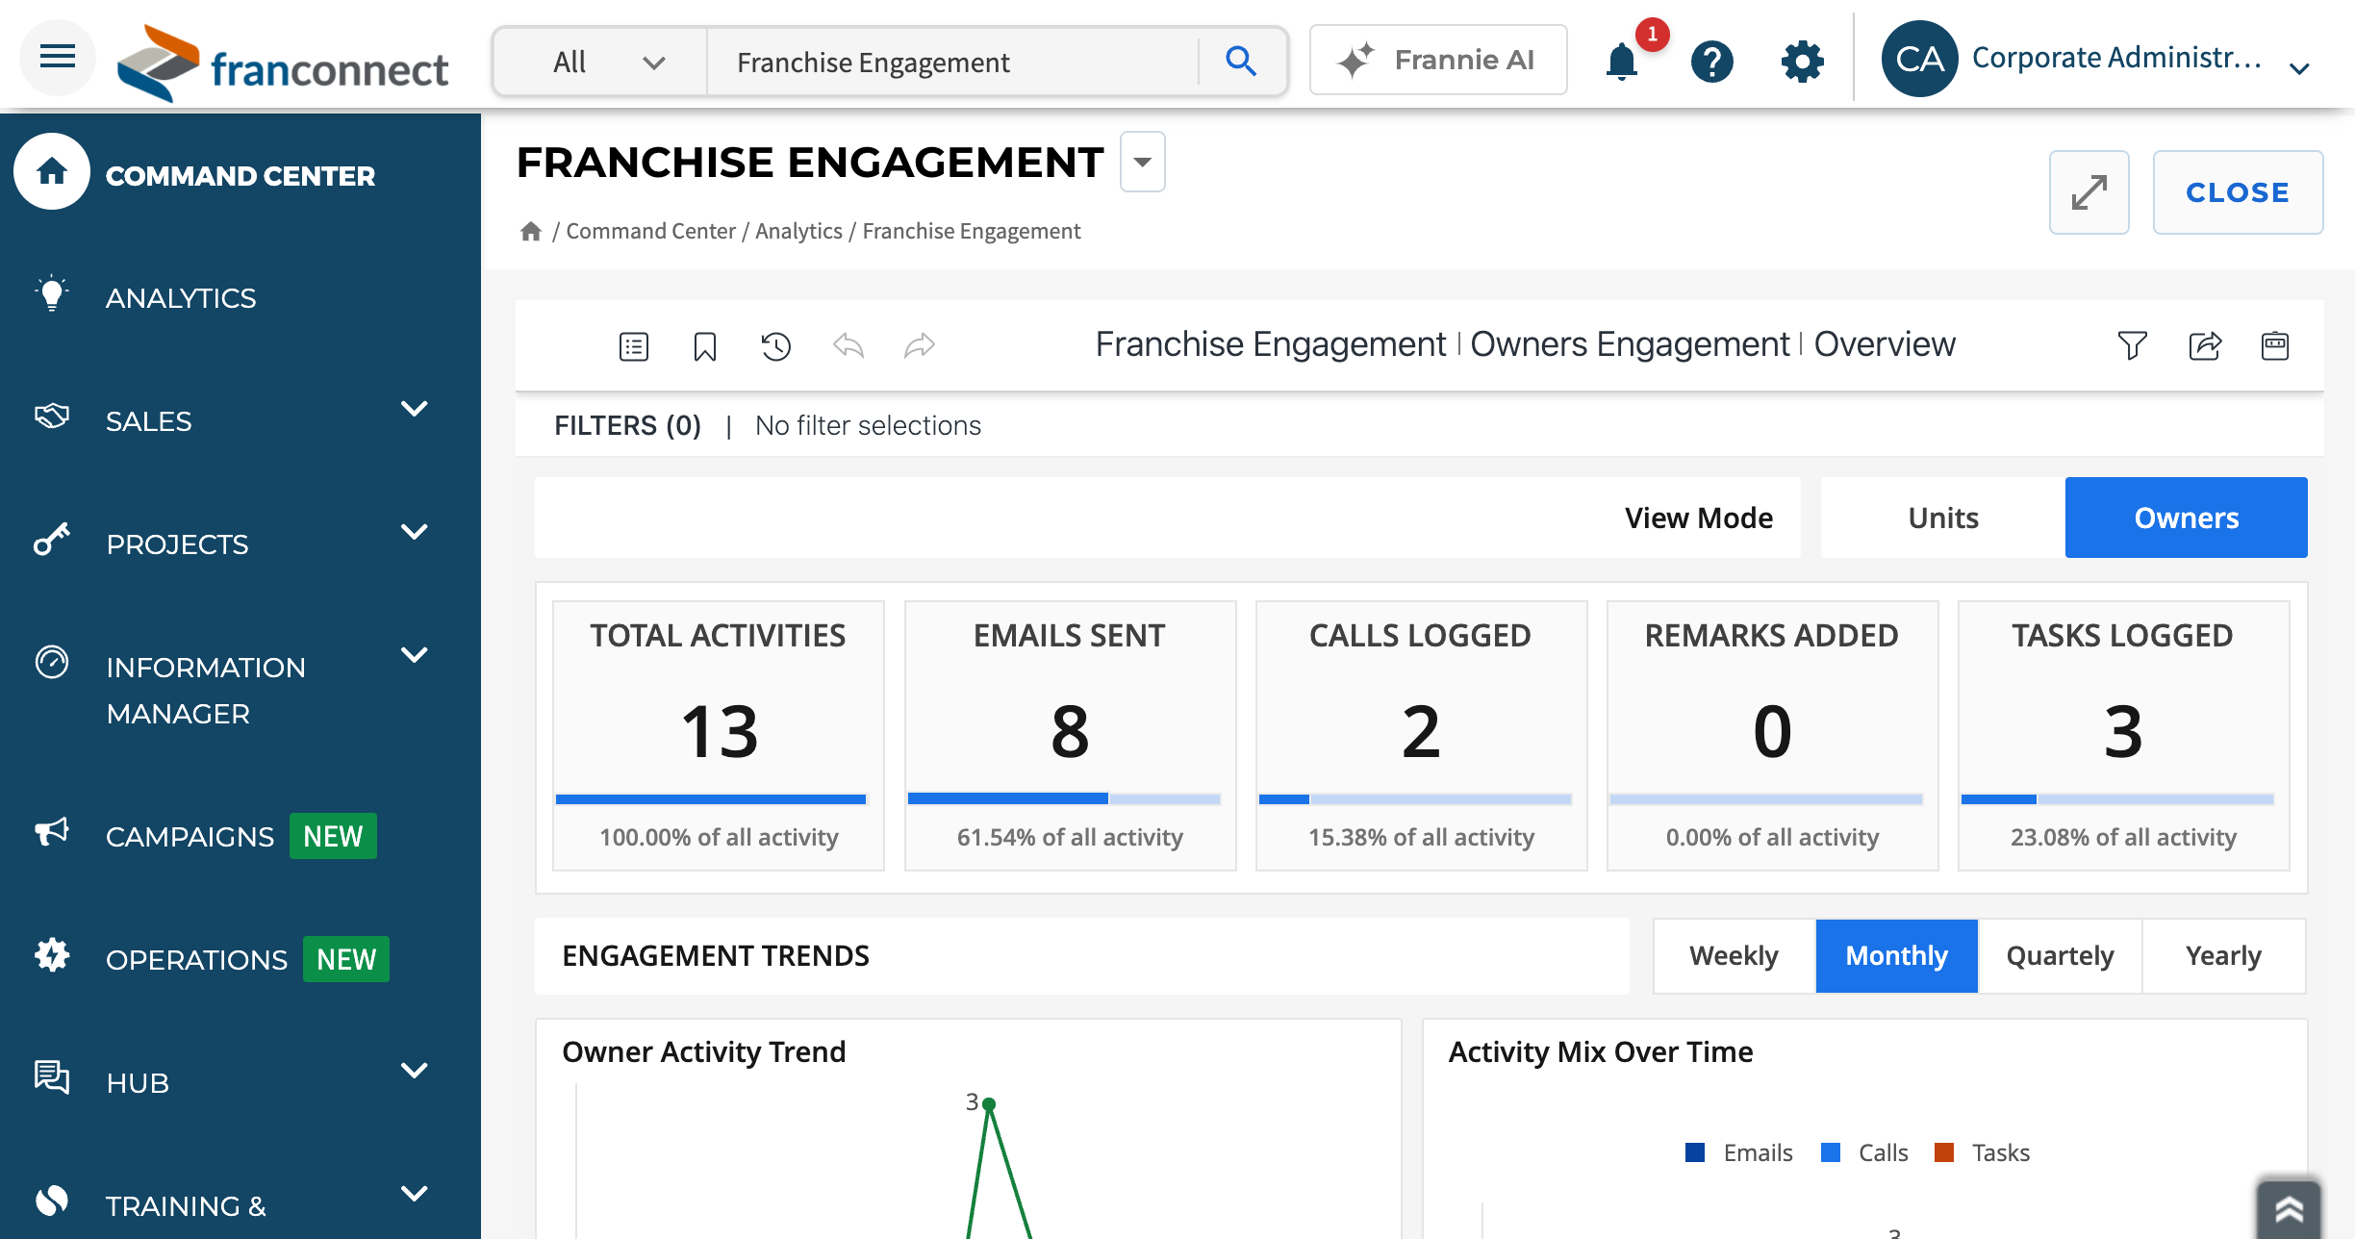This screenshot has height=1239, width=2355.
Task: Select Monthly trend interval
Action: point(1897,956)
